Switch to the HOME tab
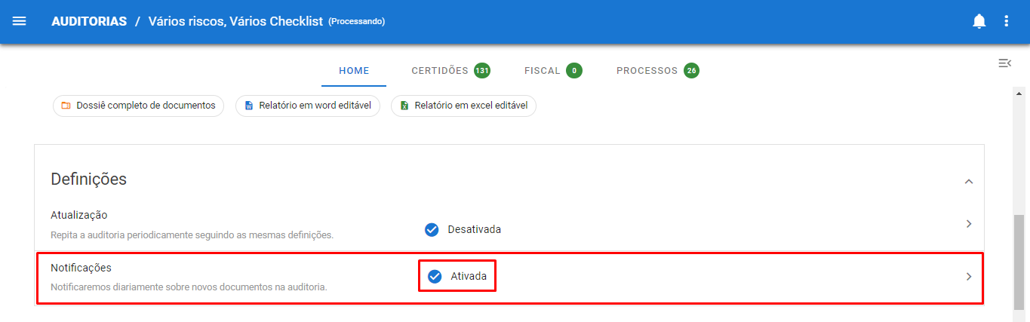This screenshot has height=322, width=1030. [354, 71]
